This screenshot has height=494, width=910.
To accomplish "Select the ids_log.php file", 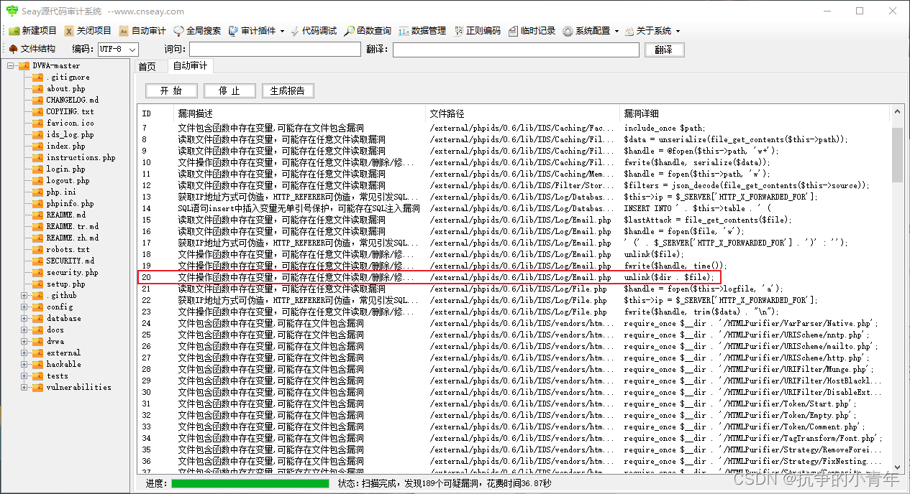I will click(70, 134).
